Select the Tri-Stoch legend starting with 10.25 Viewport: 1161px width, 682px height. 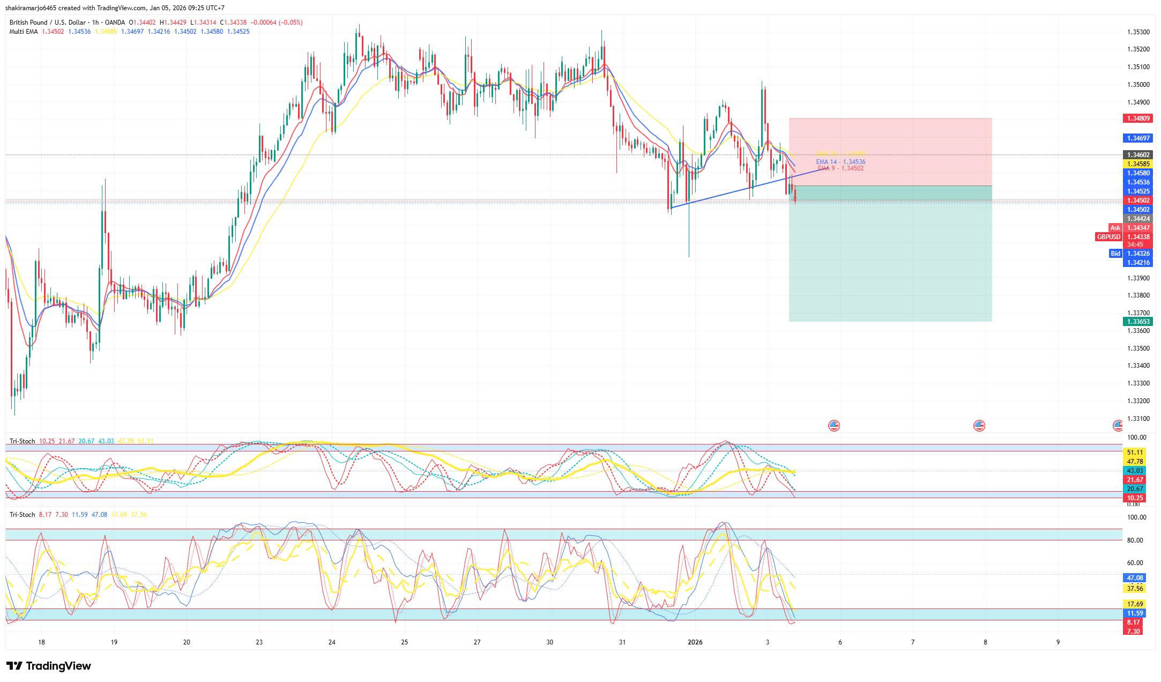[22, 441]
